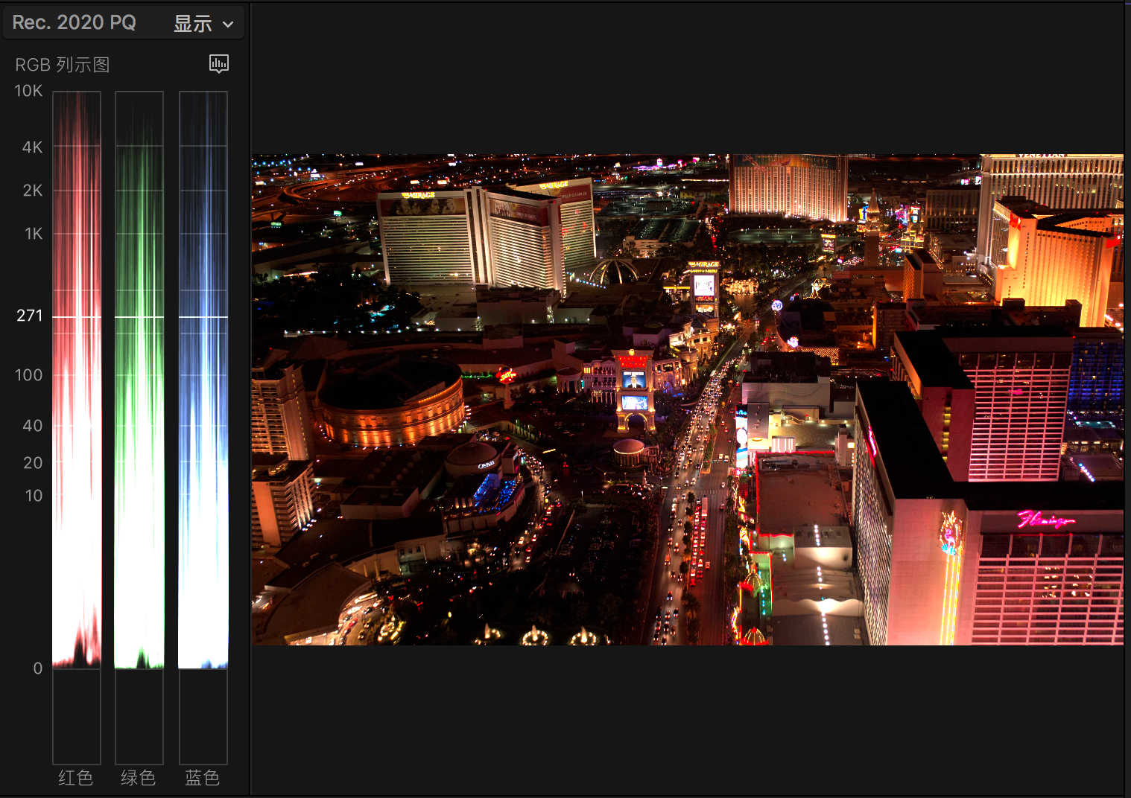Click the green channel waveform column

tap(139, 380)
